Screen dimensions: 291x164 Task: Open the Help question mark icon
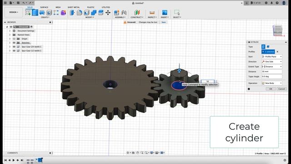[277, 3]
